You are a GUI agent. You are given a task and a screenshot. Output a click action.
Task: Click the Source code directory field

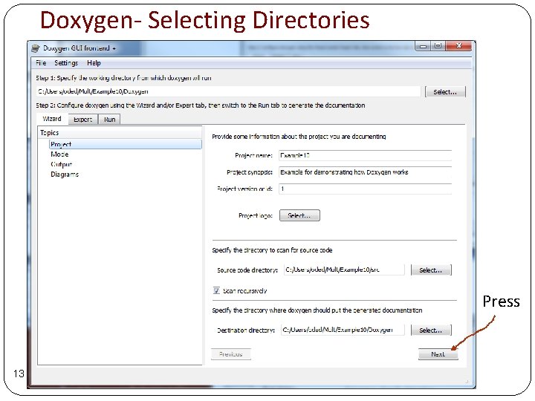pos(344,270)
